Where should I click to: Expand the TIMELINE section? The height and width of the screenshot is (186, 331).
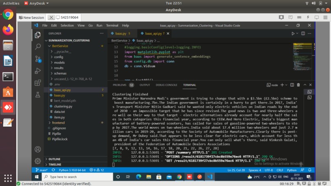(x=55, y=165)
